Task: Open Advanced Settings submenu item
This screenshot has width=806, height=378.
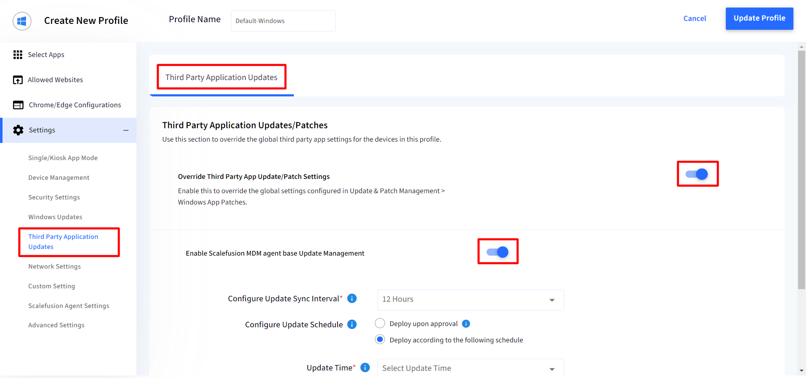Action: (x=56, y=325)
